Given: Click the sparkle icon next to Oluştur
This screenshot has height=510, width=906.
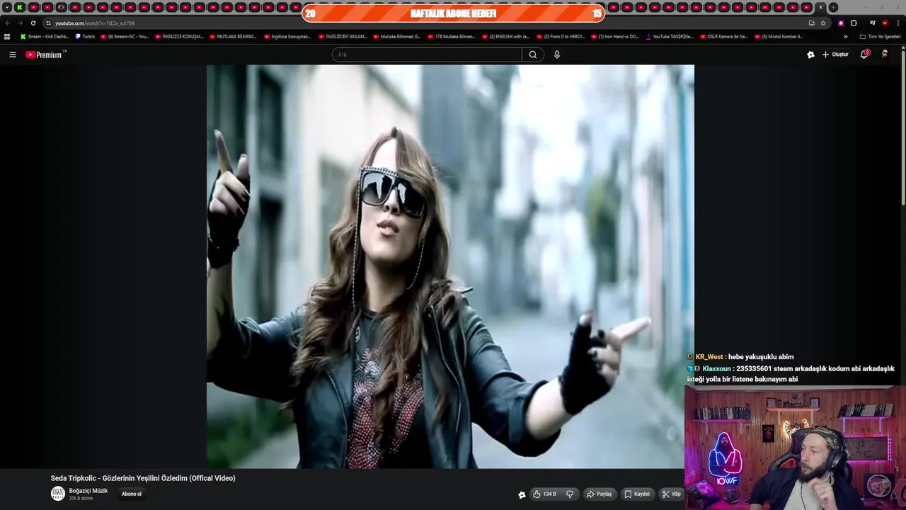Looking at the screenshot, I should pos(810,55).
